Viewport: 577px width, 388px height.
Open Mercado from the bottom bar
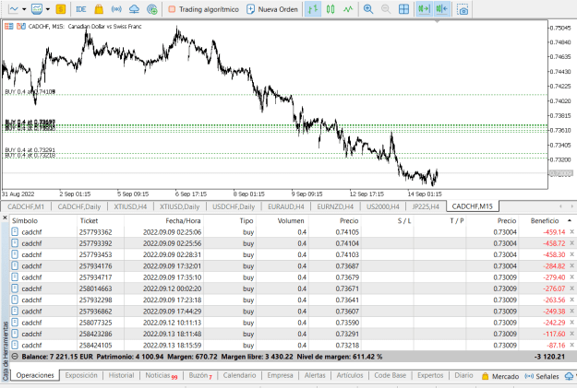500,376
